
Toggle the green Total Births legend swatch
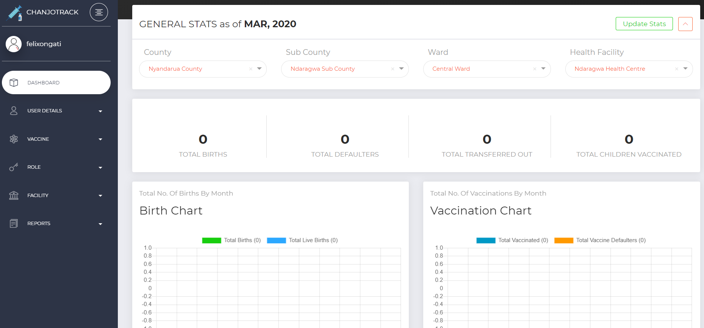point(211,240)
